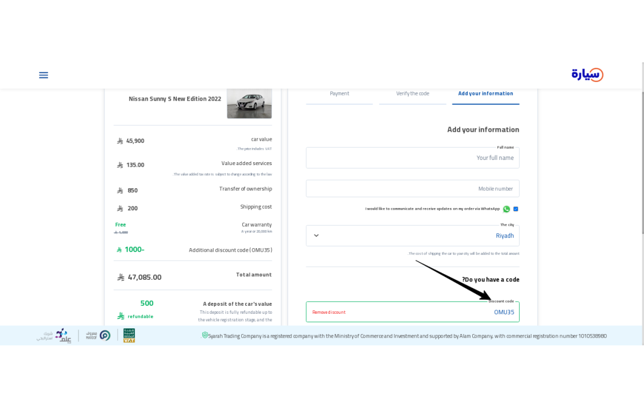Toggle WhatsApp updates checkbox
Screen dimensions: 644x407
516,209
